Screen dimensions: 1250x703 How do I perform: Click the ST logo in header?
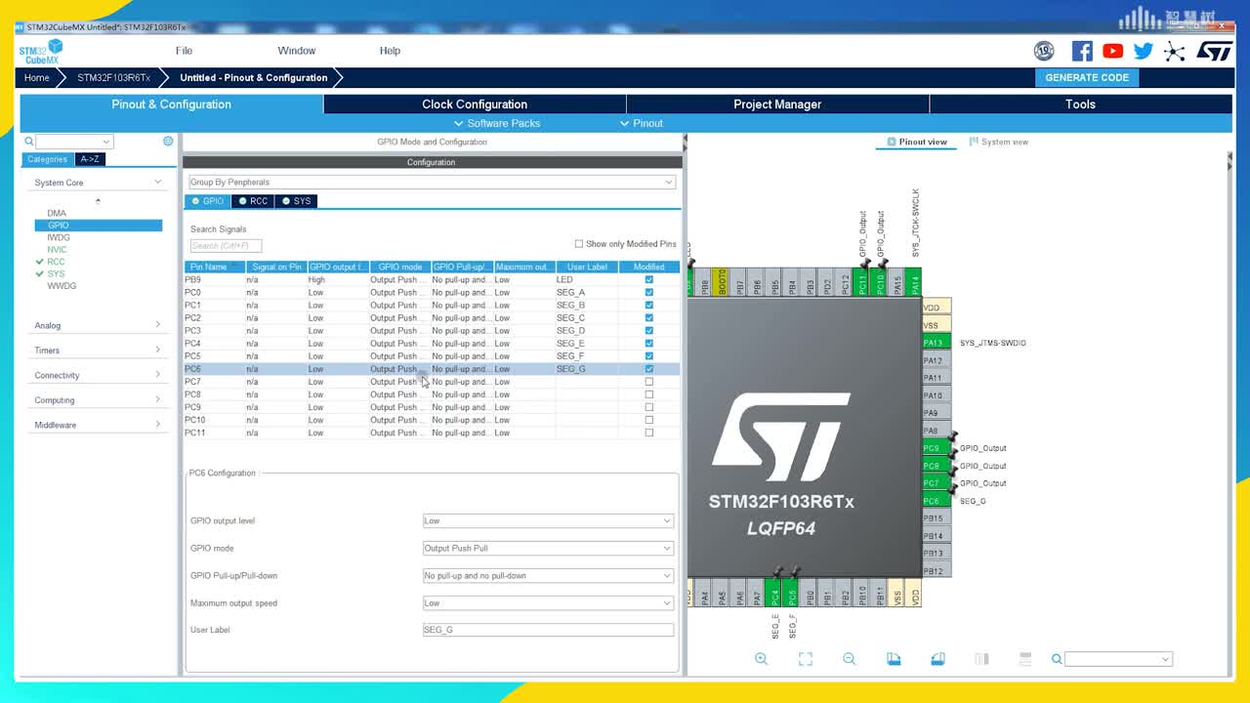(1215, 51)
